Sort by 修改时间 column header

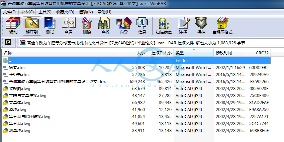pyautogui.click(x=230, y=53)
